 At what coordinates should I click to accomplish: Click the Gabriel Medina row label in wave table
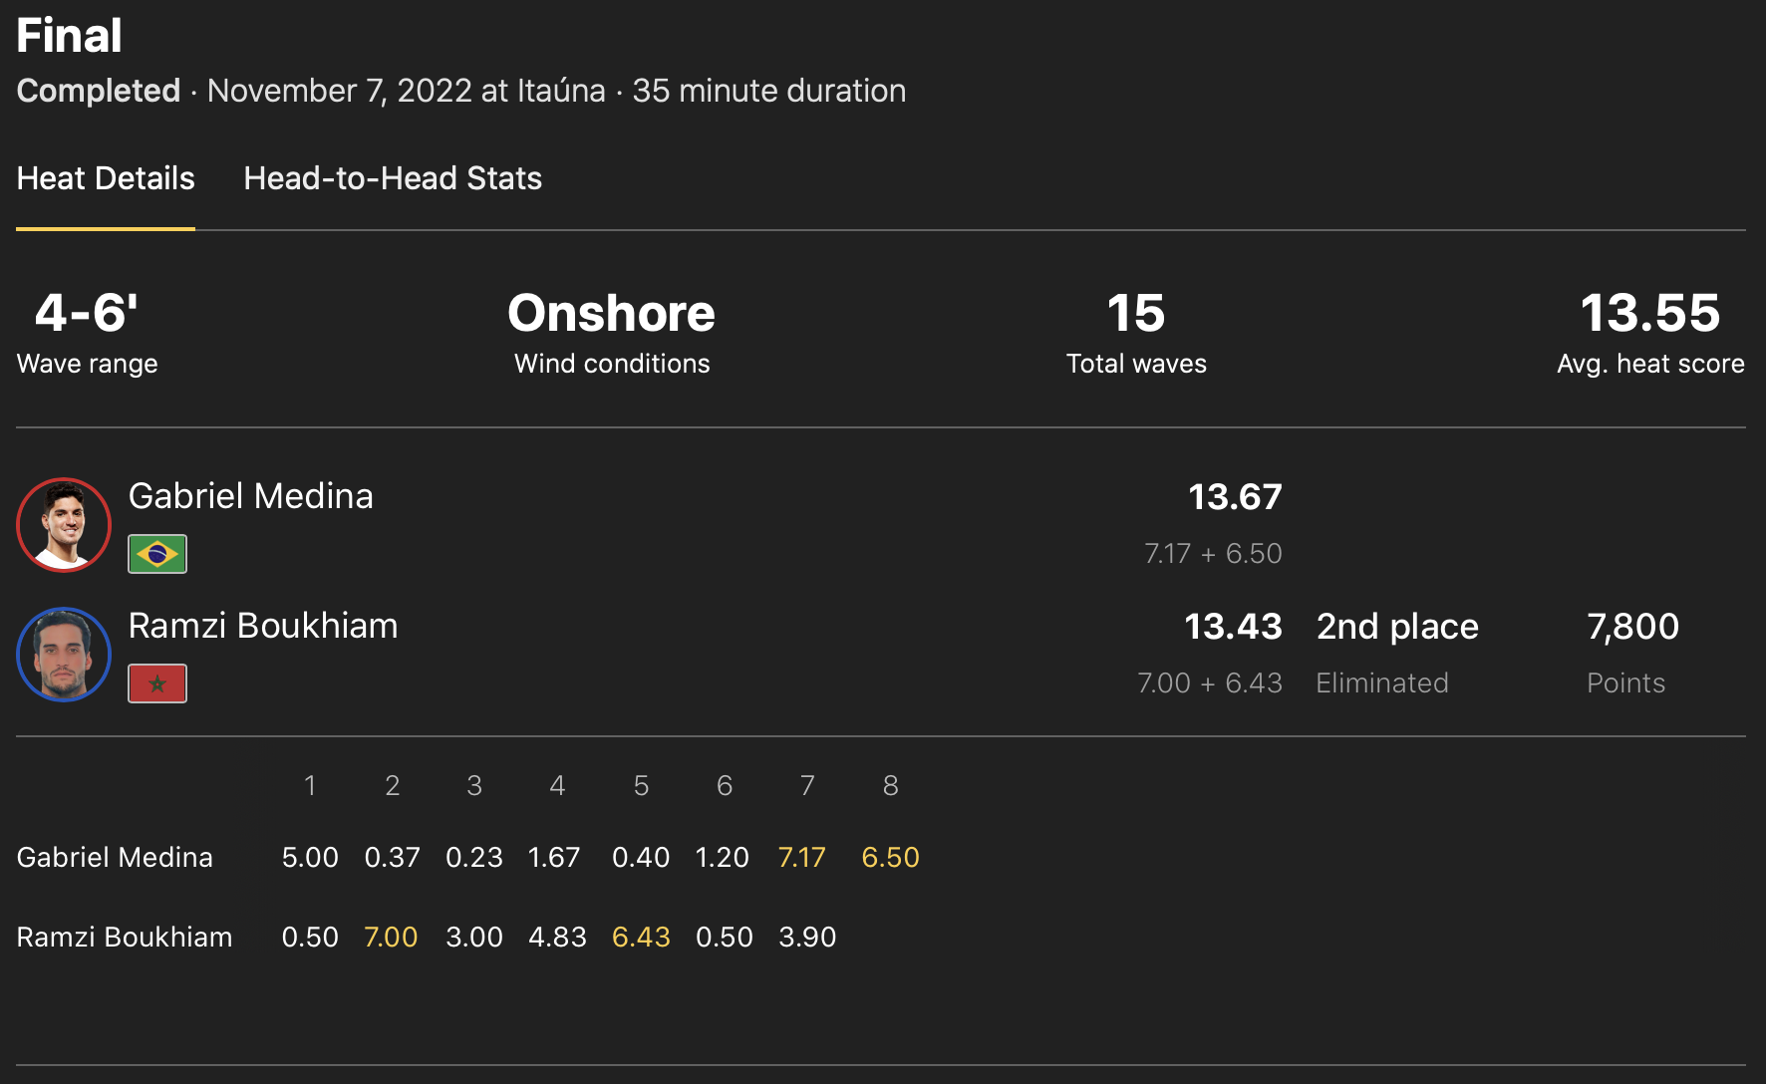point(115,858)
